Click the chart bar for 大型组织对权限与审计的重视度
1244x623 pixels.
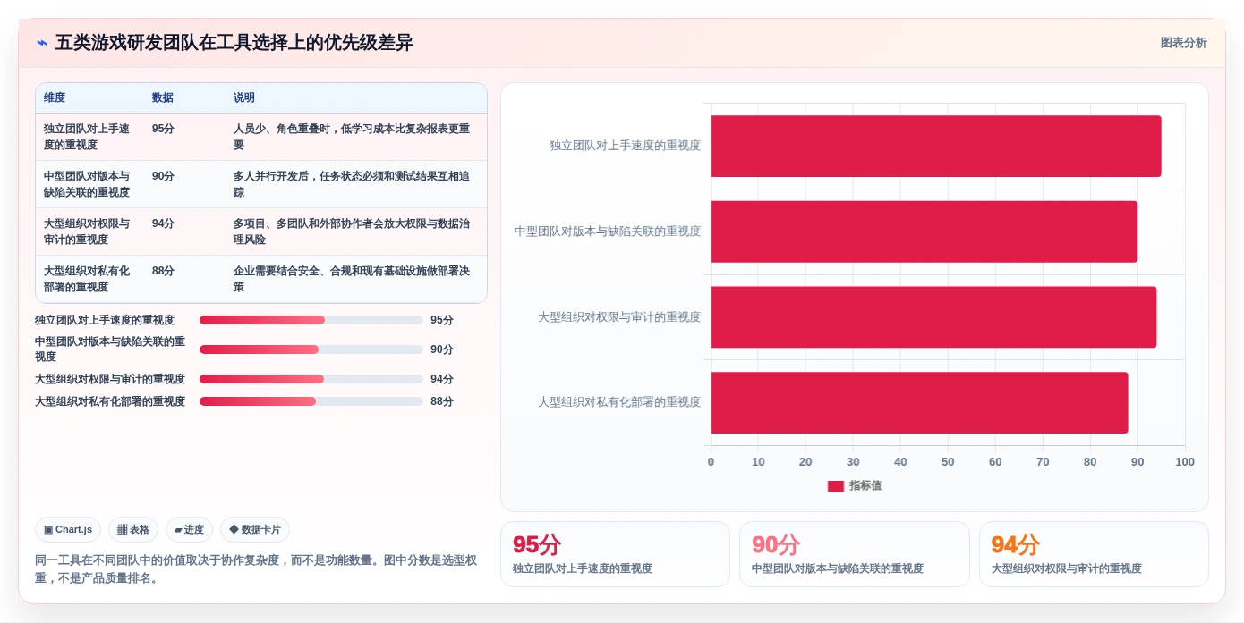[933, 317]
